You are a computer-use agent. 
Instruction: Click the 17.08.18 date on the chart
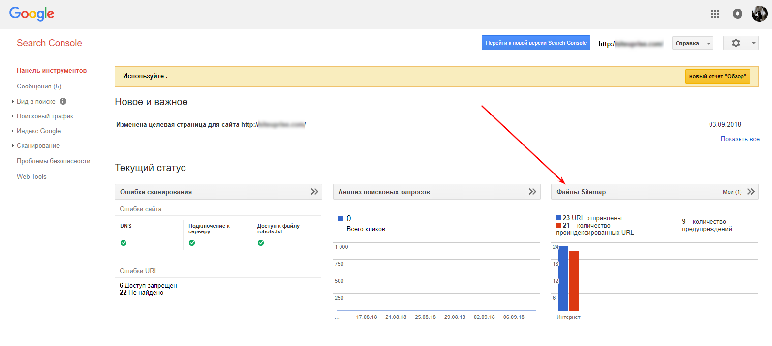[x=367, y=317]
